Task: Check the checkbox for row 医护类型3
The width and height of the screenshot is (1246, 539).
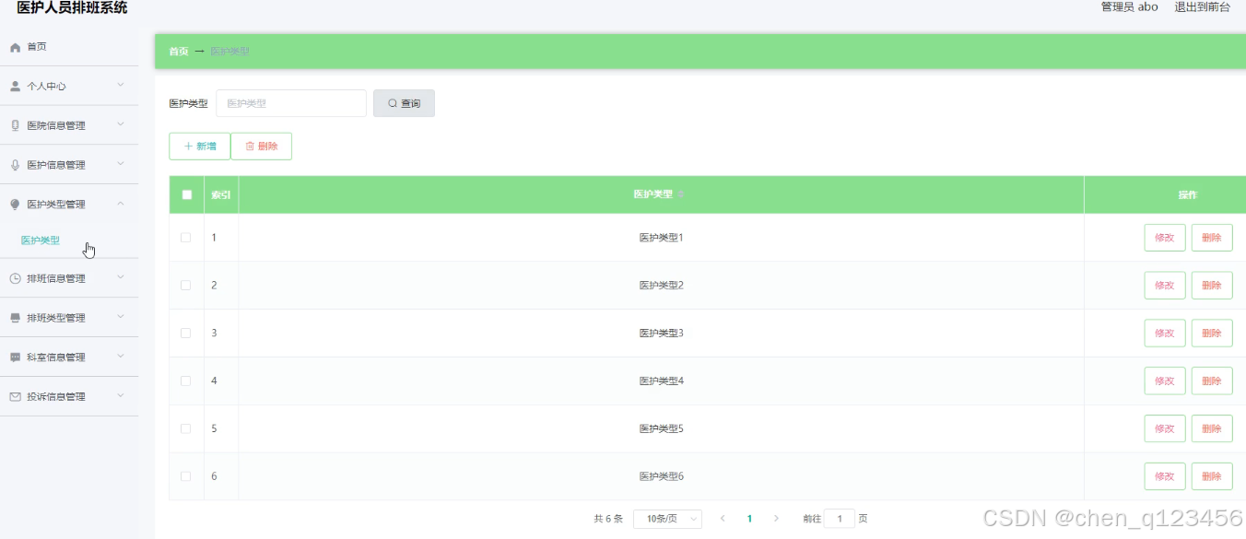Action: tap(185, 333)
